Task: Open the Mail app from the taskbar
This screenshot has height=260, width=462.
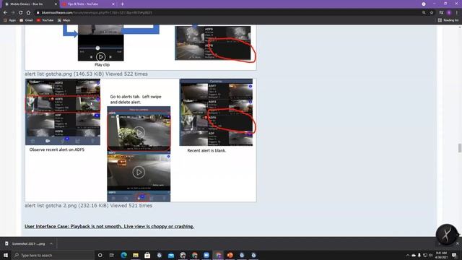Action: 171,255
